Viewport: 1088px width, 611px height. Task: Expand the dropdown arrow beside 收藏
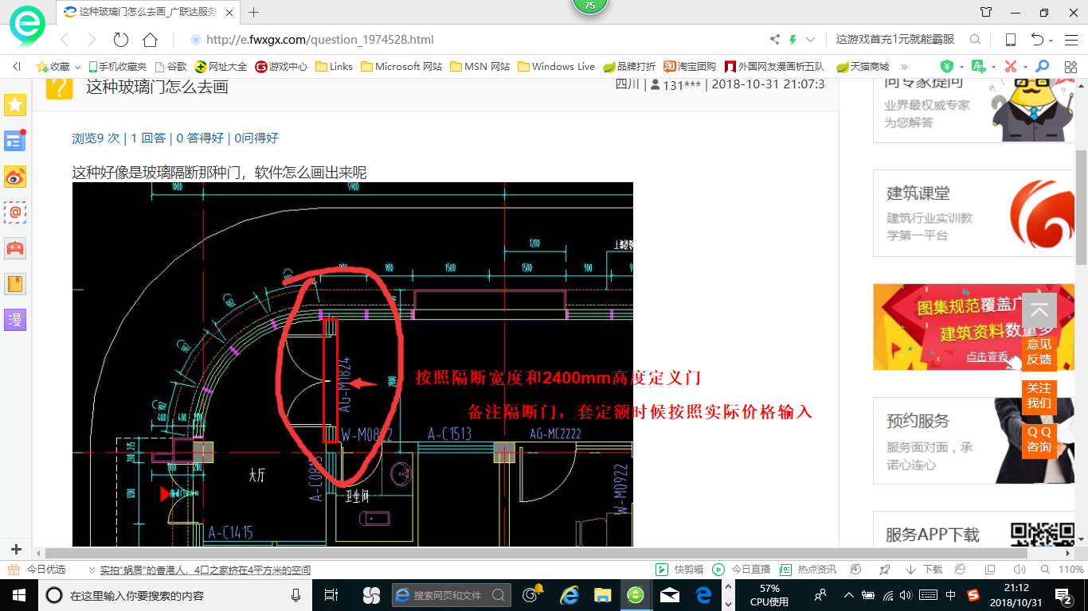point(78,67)
